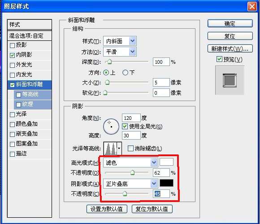Open the 阴影模式 blend mode dropdown
260x224 pixels.
[x=130, y=184]
